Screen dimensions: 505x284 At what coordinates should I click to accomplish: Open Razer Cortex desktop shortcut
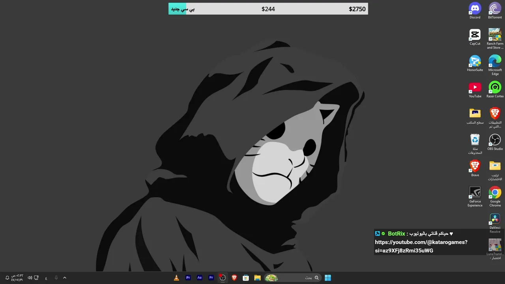pos(495,90)
